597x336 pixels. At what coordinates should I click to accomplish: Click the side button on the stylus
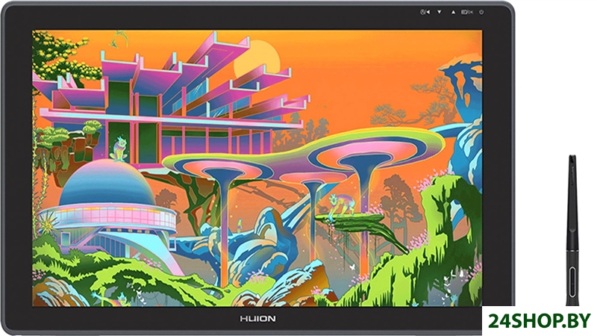[x=573, y=282]
